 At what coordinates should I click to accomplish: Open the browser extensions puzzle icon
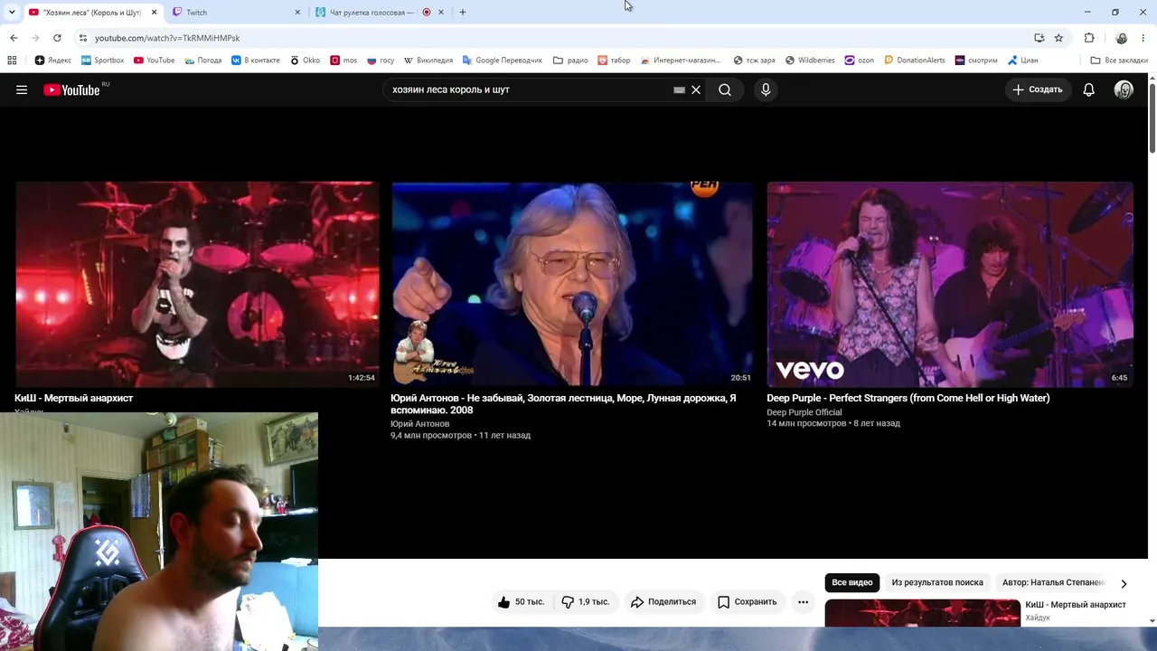point(1089,38)
